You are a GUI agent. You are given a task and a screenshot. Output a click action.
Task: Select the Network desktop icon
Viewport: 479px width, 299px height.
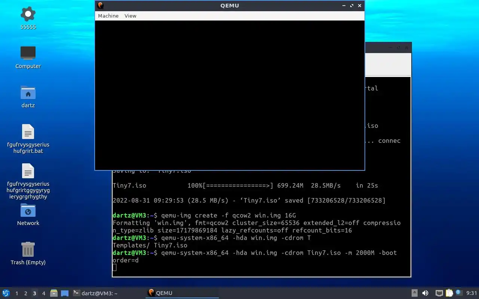pos(28,214)
